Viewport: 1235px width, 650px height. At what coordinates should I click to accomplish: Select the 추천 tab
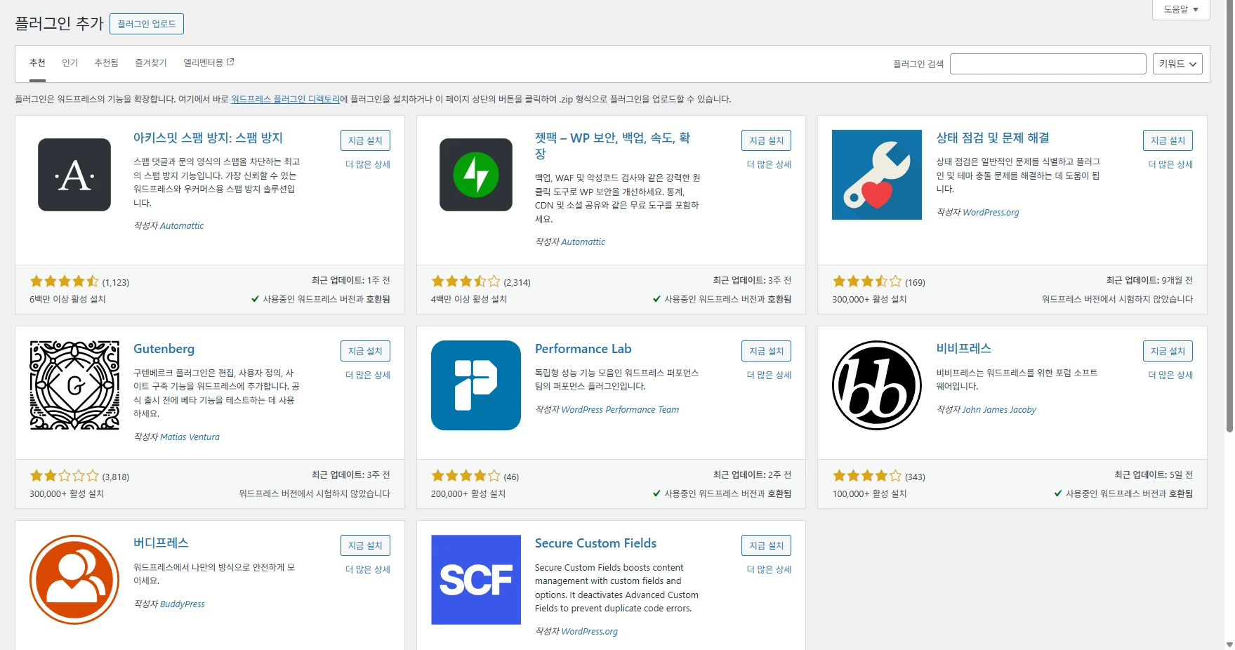tap(37, 63)
